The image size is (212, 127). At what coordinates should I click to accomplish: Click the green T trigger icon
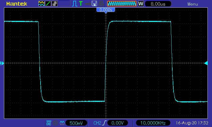pos(81,3)
